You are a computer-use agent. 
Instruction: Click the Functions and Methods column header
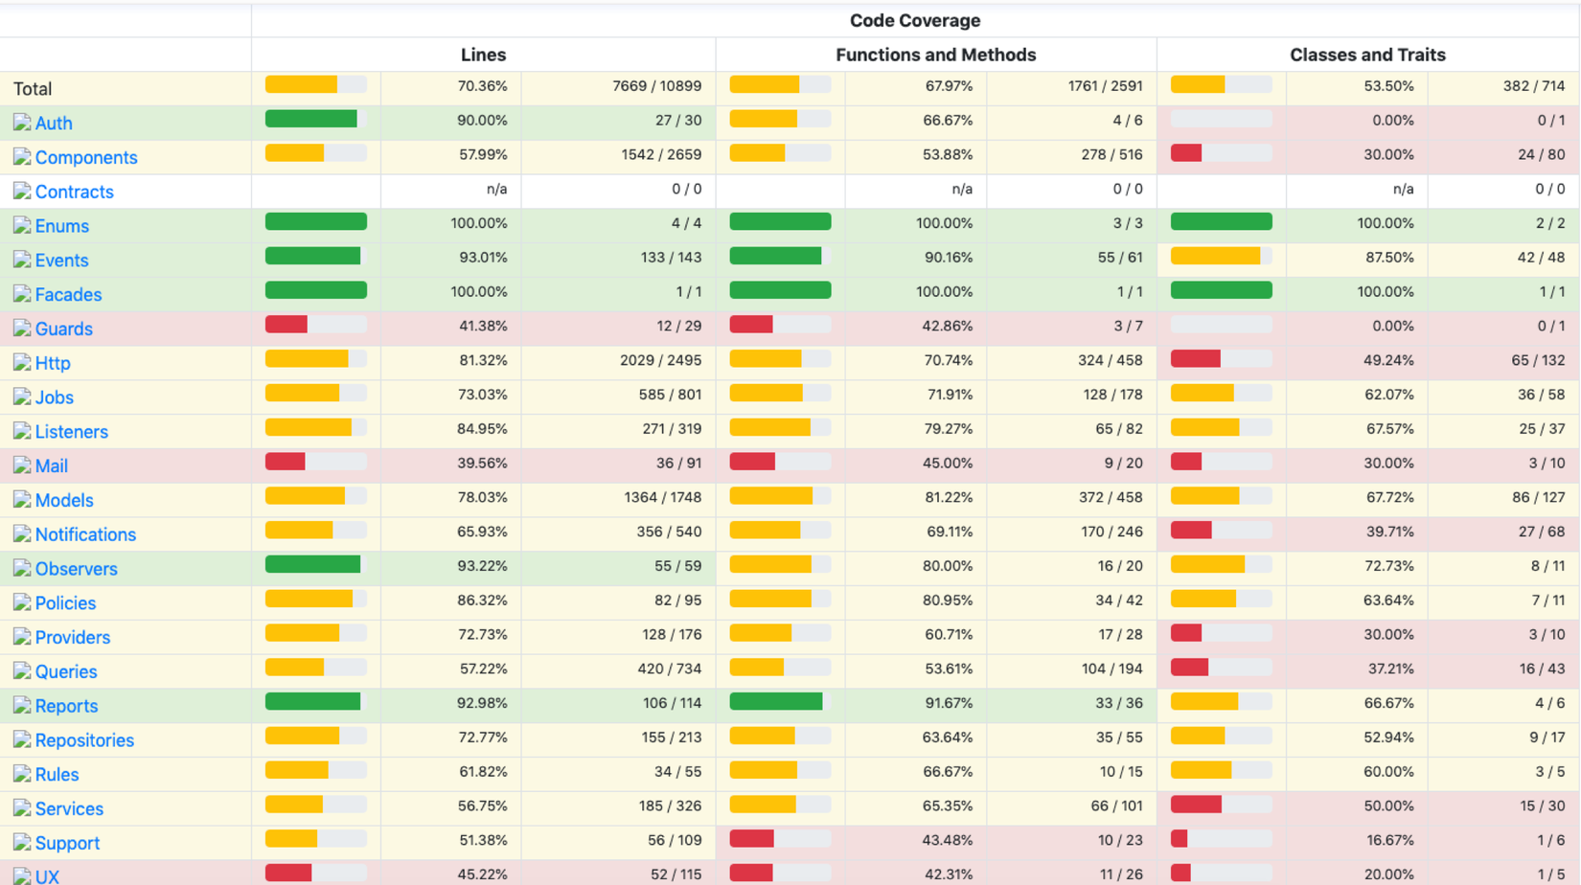pos(935,55)
